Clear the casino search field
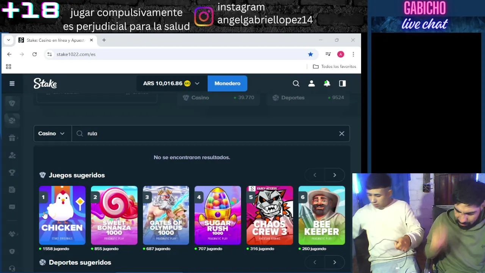 coord(342,133)
